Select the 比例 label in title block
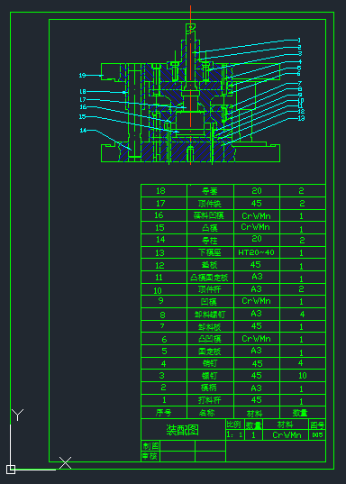Image resolution: width=346 pixels, height=484 pixels. [x=233, y=425]
